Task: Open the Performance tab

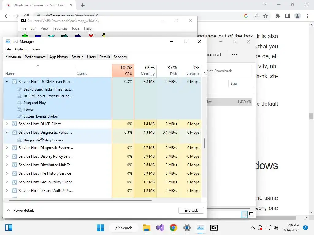Action: [x=35, y=57]
